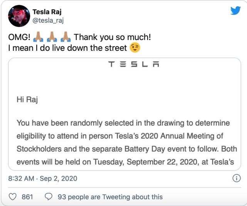The width and height of the screenshot is (247, 206).
Task: Click the 'Thank you so much!' tweet text
Action: 112,38
